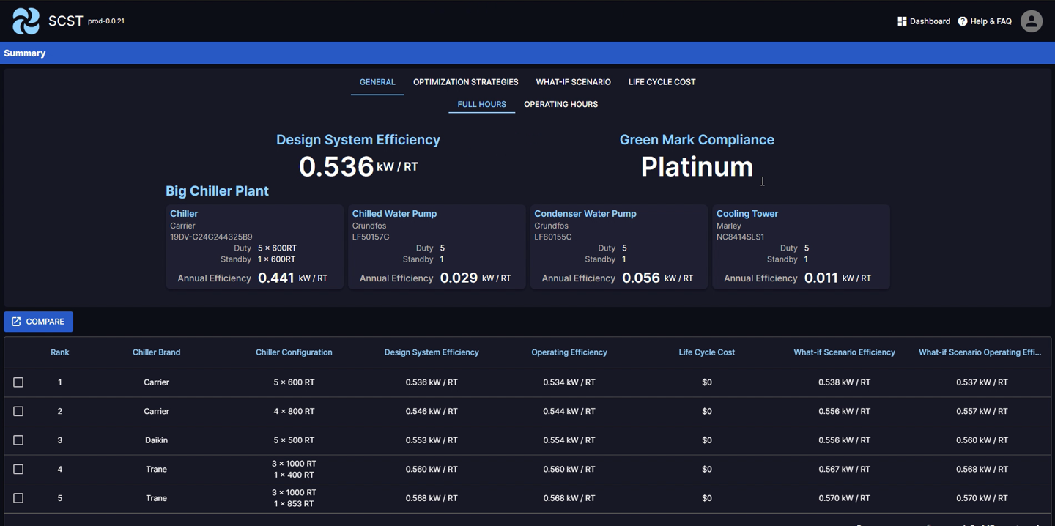The height and width of the screenshot is (526, 1055).
Task: Click the Chiller Brand column header
Action: click(156, 352)
